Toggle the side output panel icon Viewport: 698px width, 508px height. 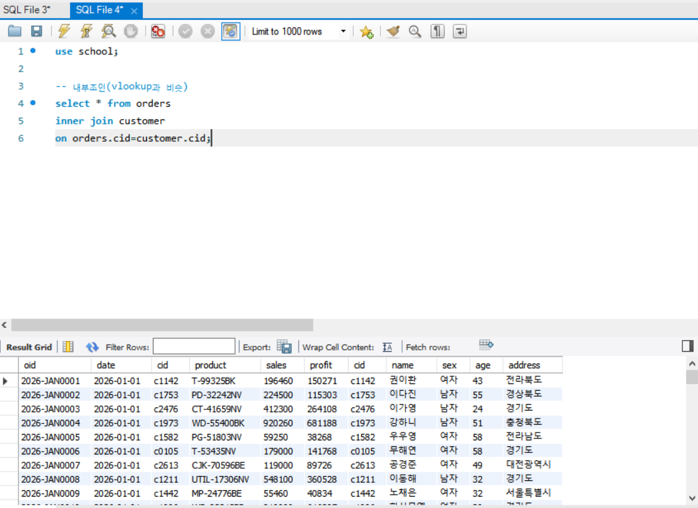click(688, 346)
